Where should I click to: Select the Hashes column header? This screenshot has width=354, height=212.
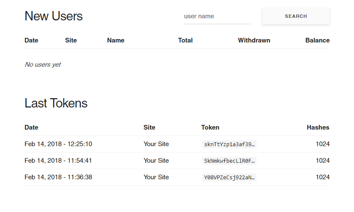click(318, 127)
